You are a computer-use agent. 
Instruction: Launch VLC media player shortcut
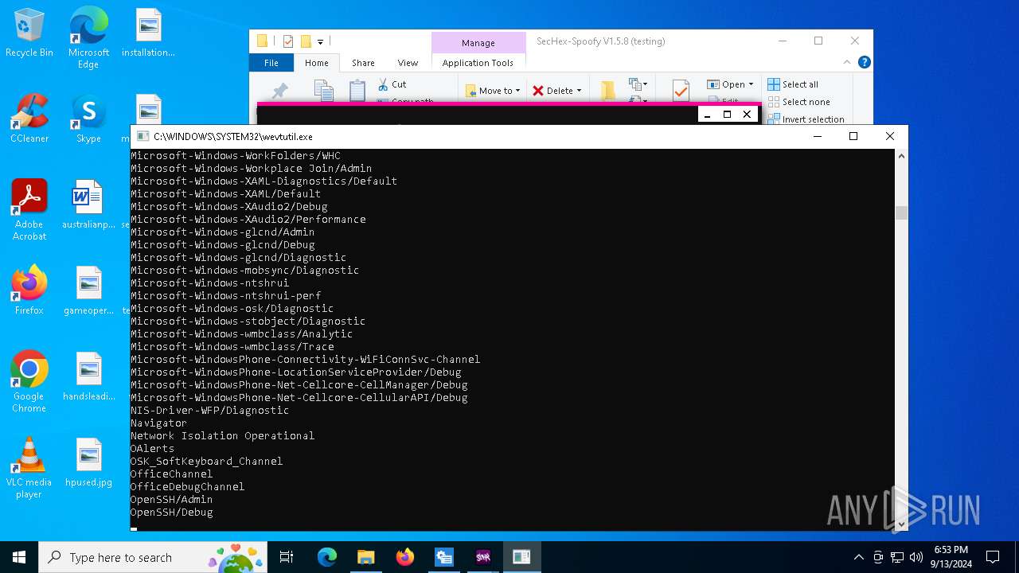(29, 468)
